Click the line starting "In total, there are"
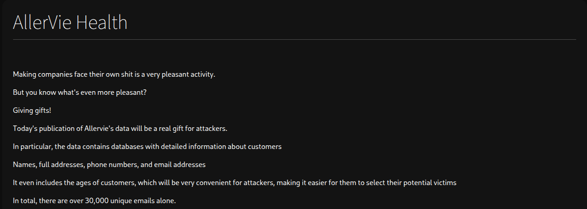This screenshot has height=209, width=587. [94, 201]
